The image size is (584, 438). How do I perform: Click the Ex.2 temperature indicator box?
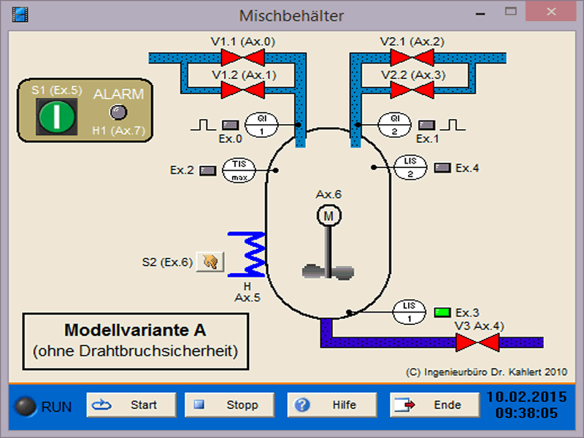click(208, 170)
